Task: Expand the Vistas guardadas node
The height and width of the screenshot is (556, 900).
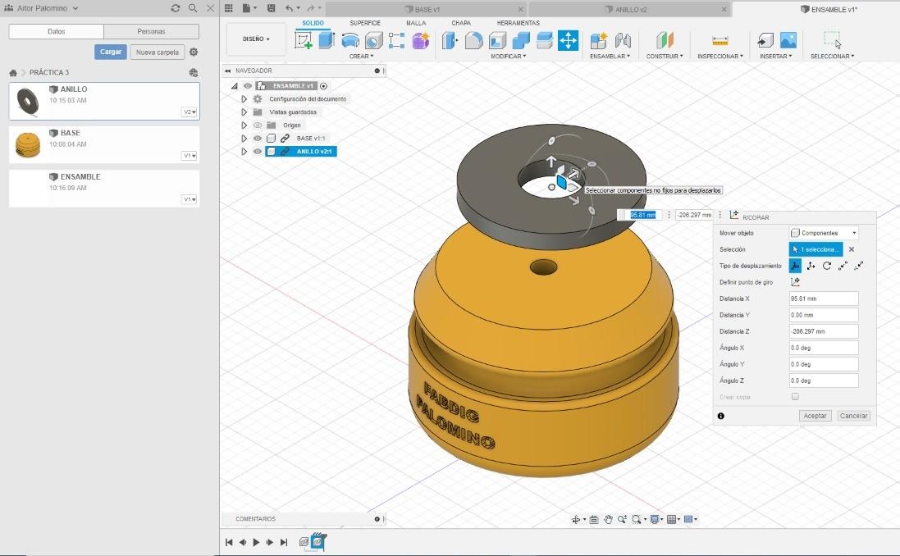Action: [244, 112]
